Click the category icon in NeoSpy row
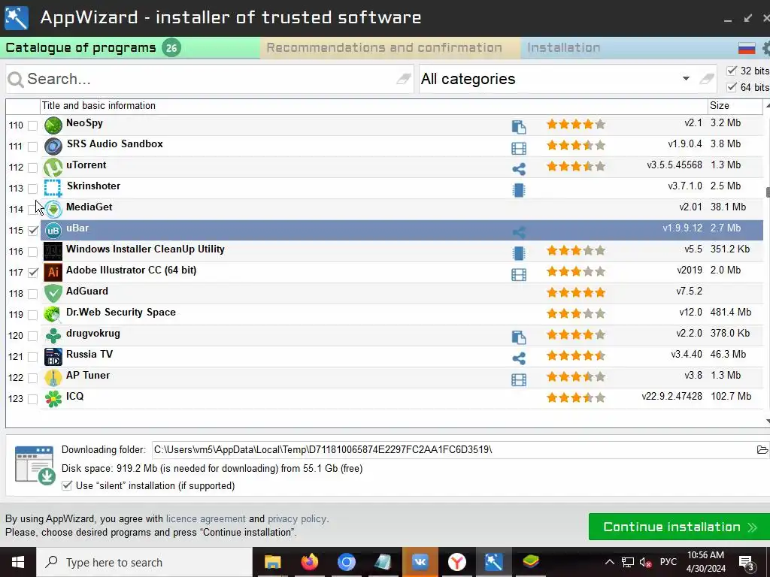This screenshot has width=770, height=577. pos(519,126)
